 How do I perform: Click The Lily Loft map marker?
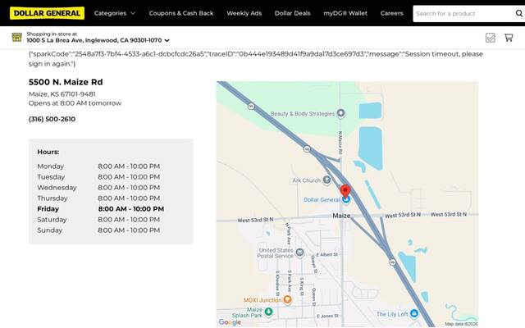pos(414,313)
